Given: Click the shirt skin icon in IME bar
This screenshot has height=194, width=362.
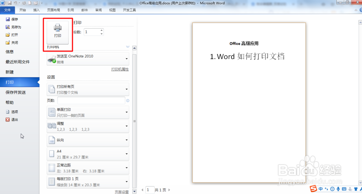Looking at the screenshot, I should coord(356,189).
